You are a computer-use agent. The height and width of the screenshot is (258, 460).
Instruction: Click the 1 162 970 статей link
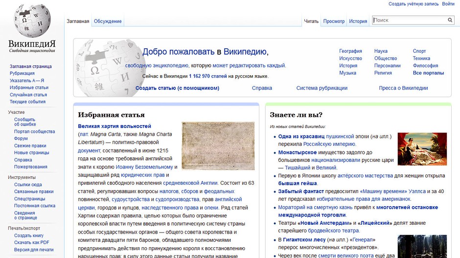[x=207, y=76]
